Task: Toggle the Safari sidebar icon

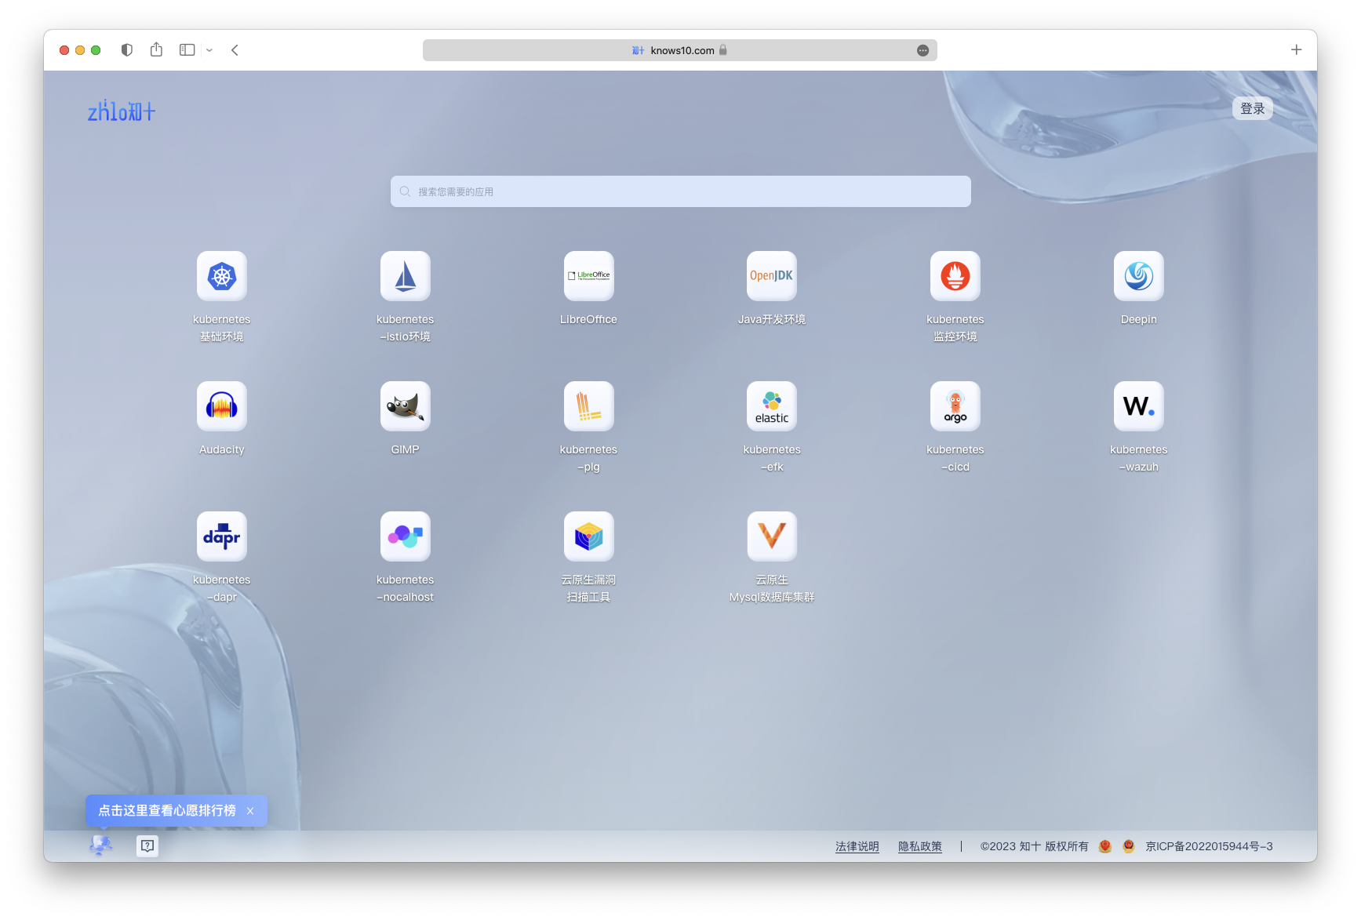Action: [187, 50]
